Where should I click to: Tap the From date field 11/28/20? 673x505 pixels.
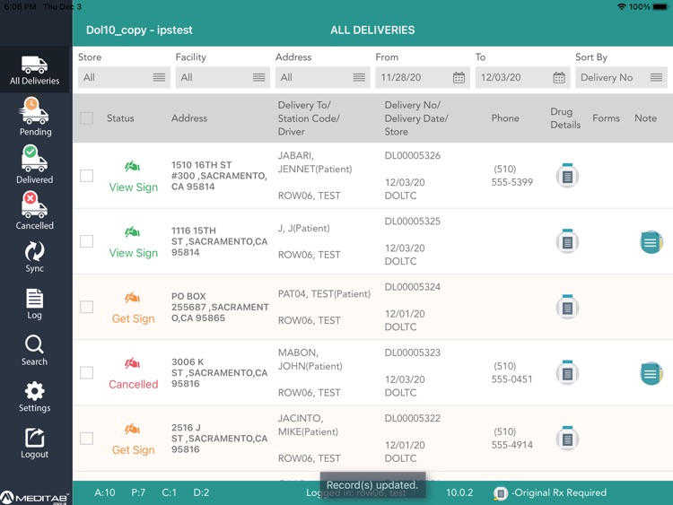click(x=423, y=77)
